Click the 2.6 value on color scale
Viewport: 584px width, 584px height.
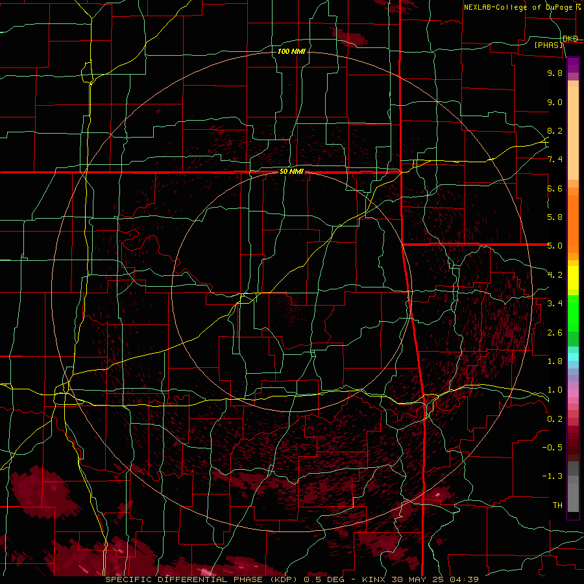(x=555, y=333)
